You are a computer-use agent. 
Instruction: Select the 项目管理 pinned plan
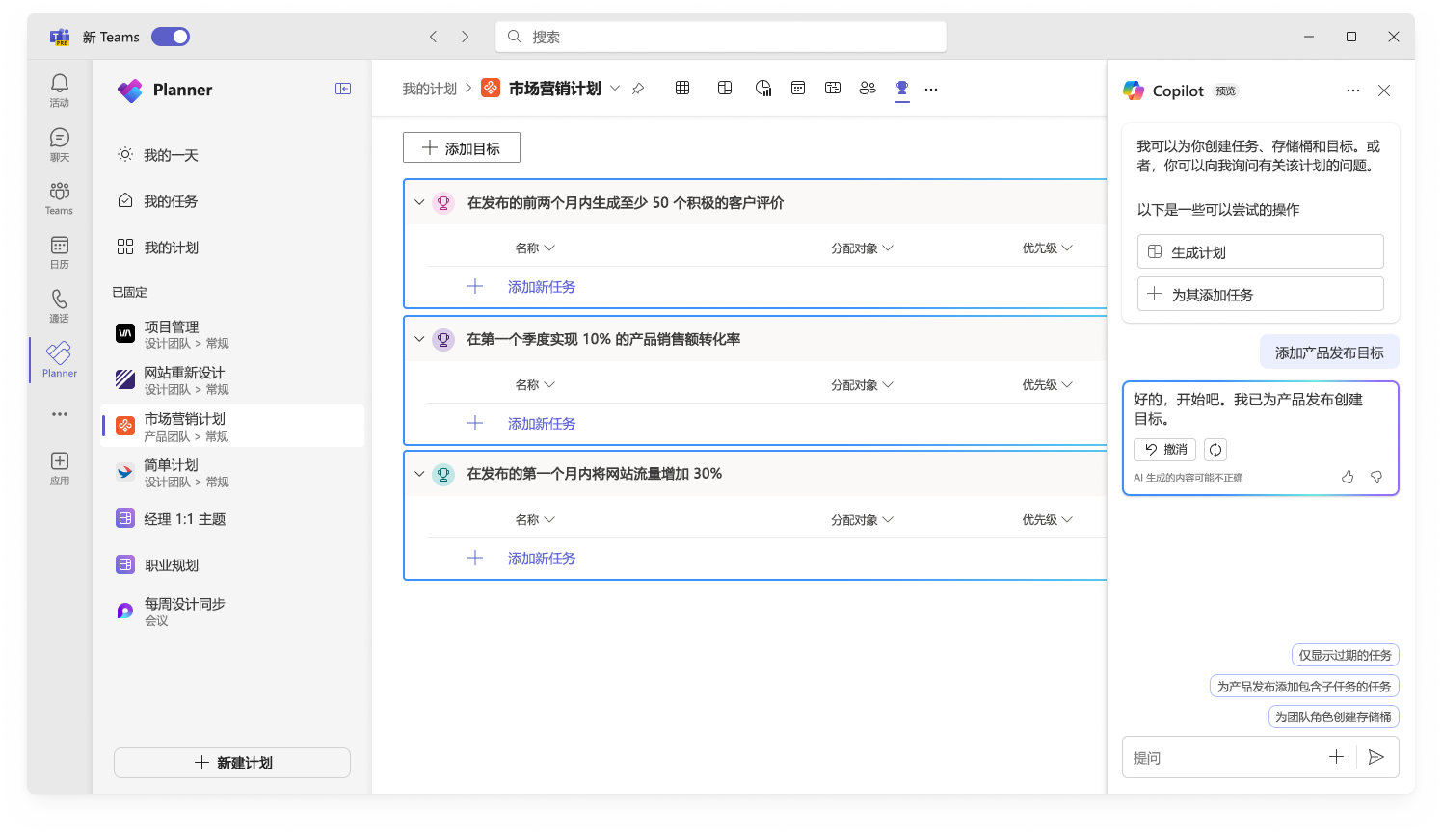coord(233,334)
